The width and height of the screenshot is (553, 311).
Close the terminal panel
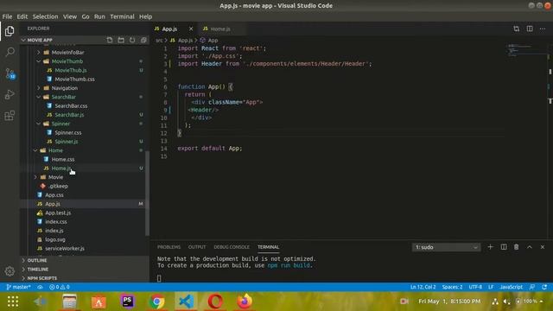543,247
